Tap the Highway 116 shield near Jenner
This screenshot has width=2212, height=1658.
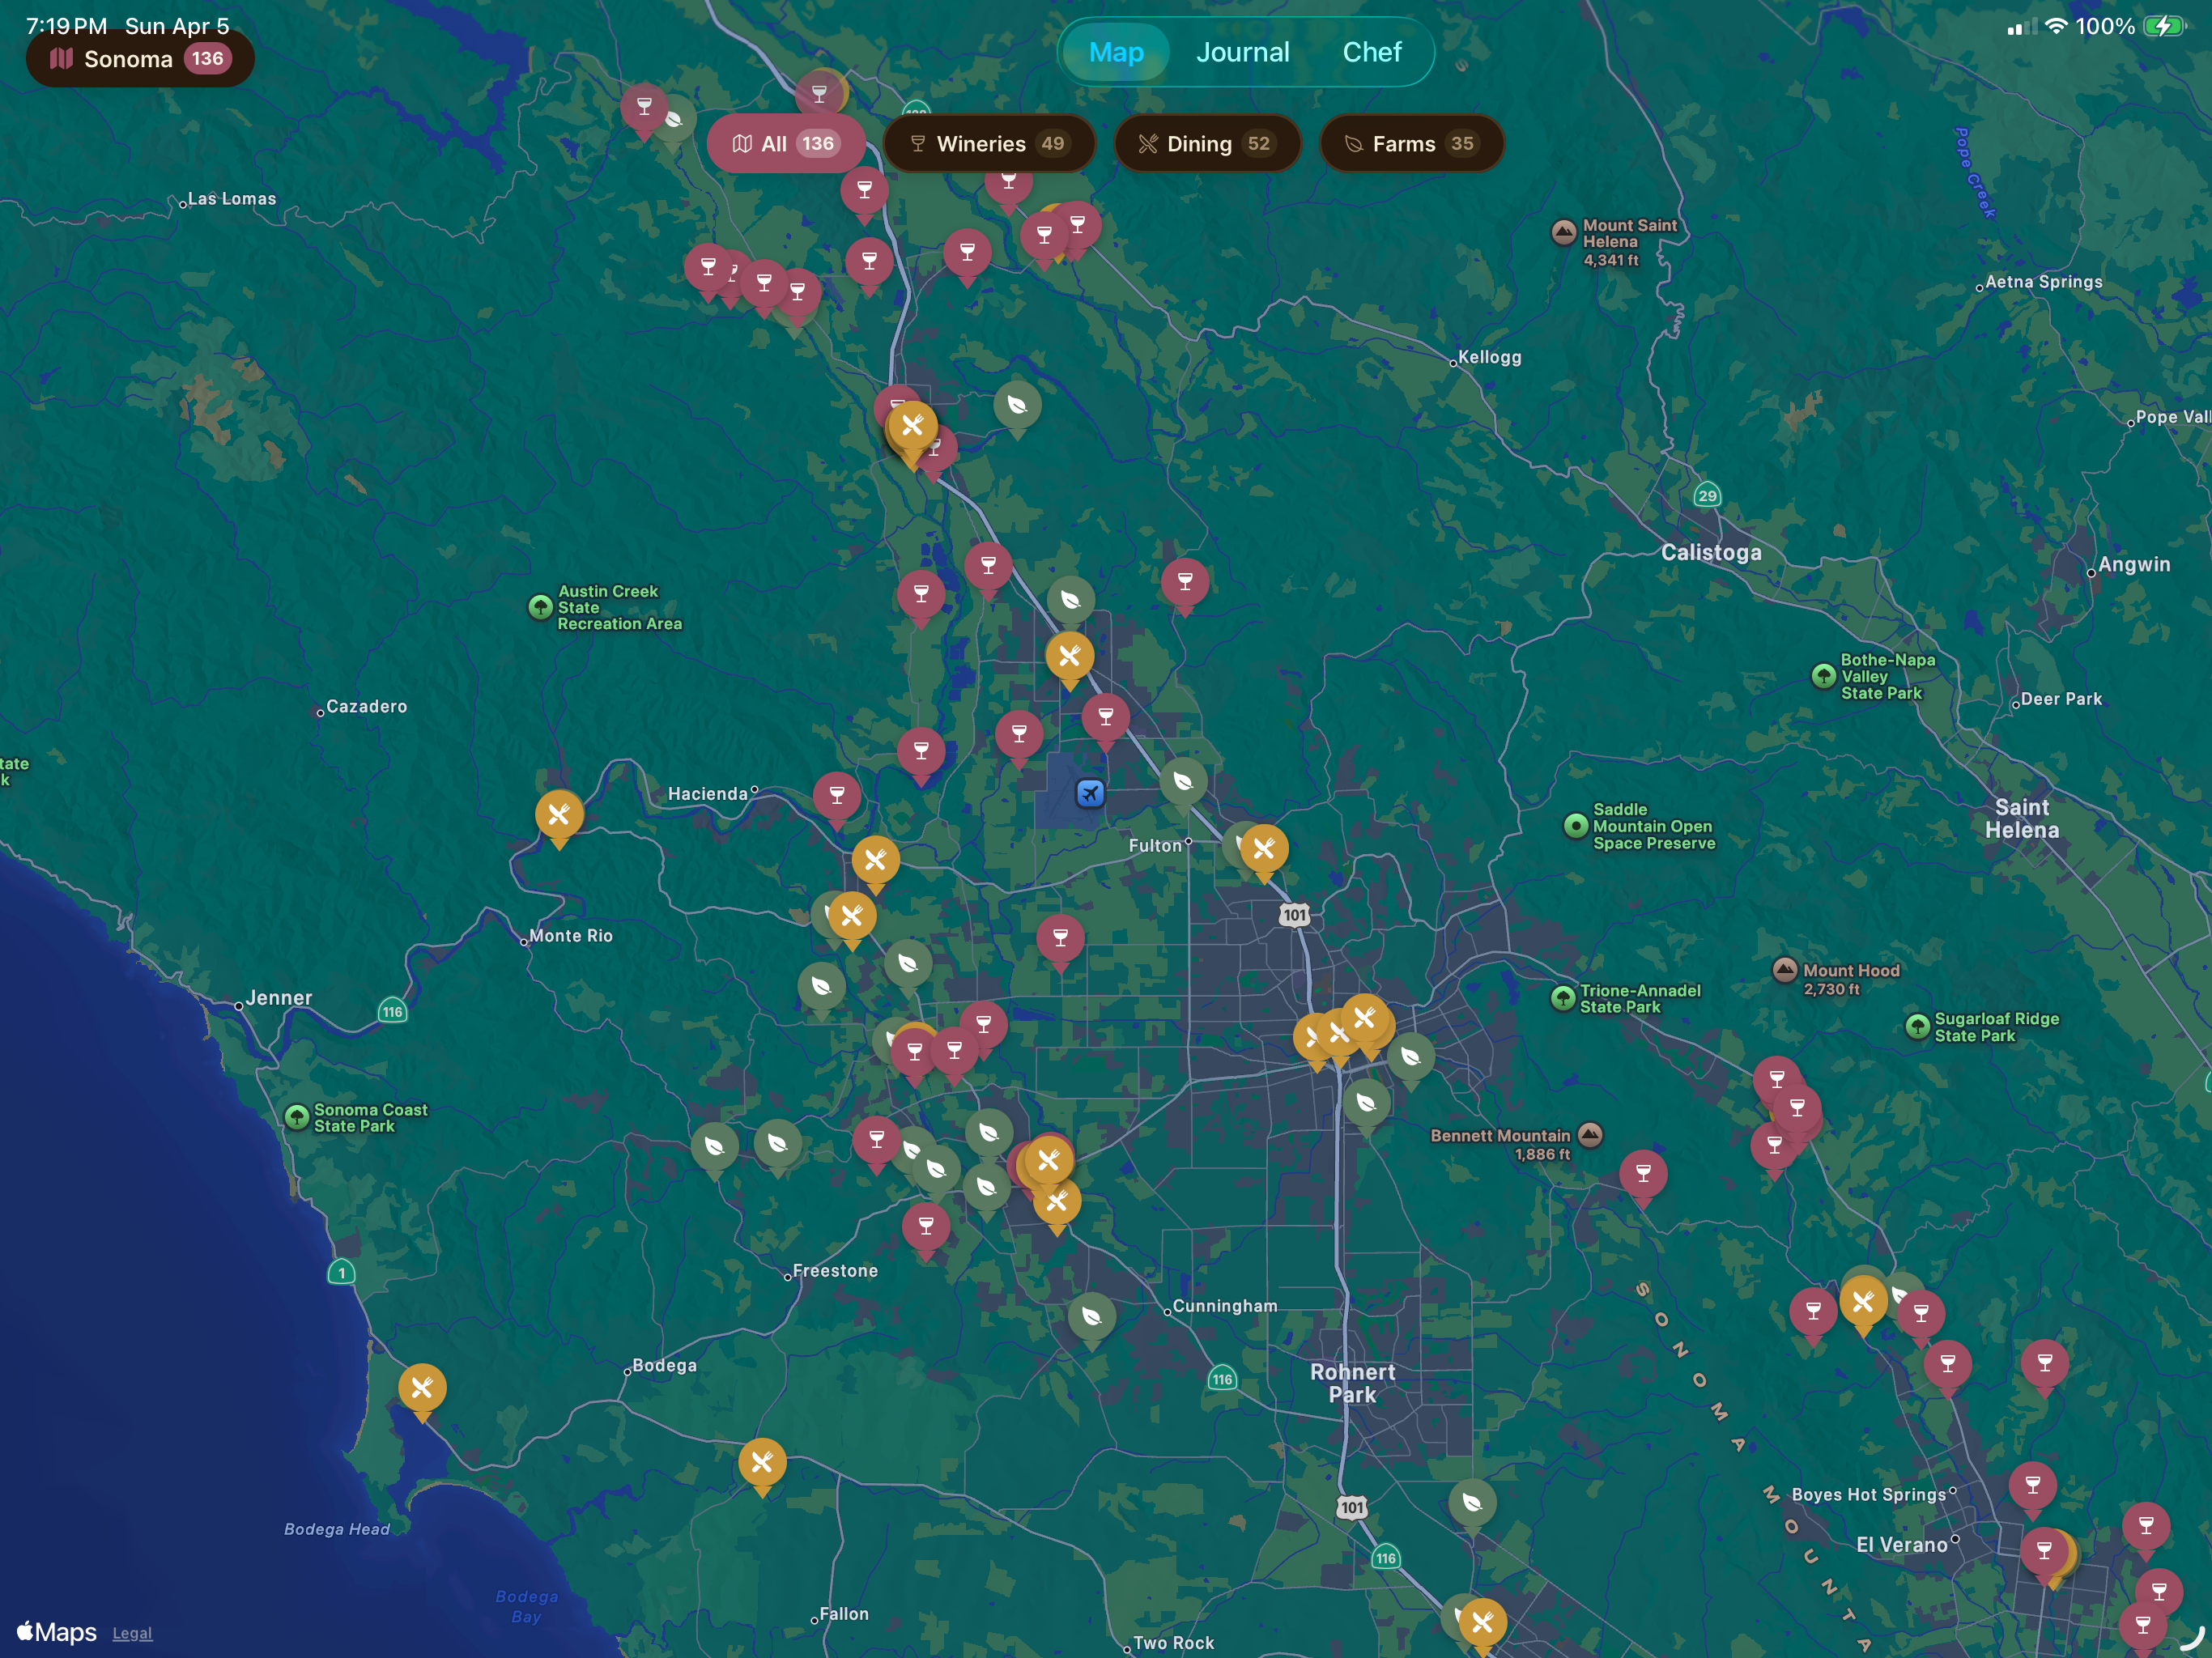pyautogui.click(x=392, y=1011)
